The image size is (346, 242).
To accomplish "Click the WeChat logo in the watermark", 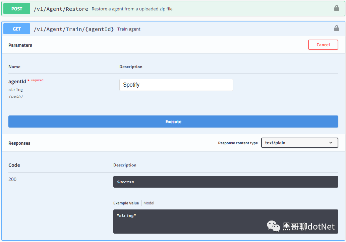I will [273, 226].
